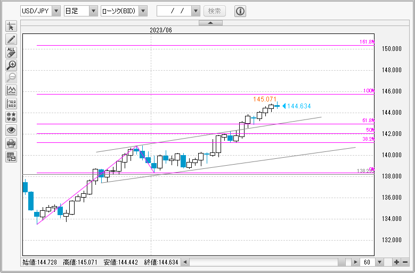Open the technical indicator chart tool

(11, 90)
